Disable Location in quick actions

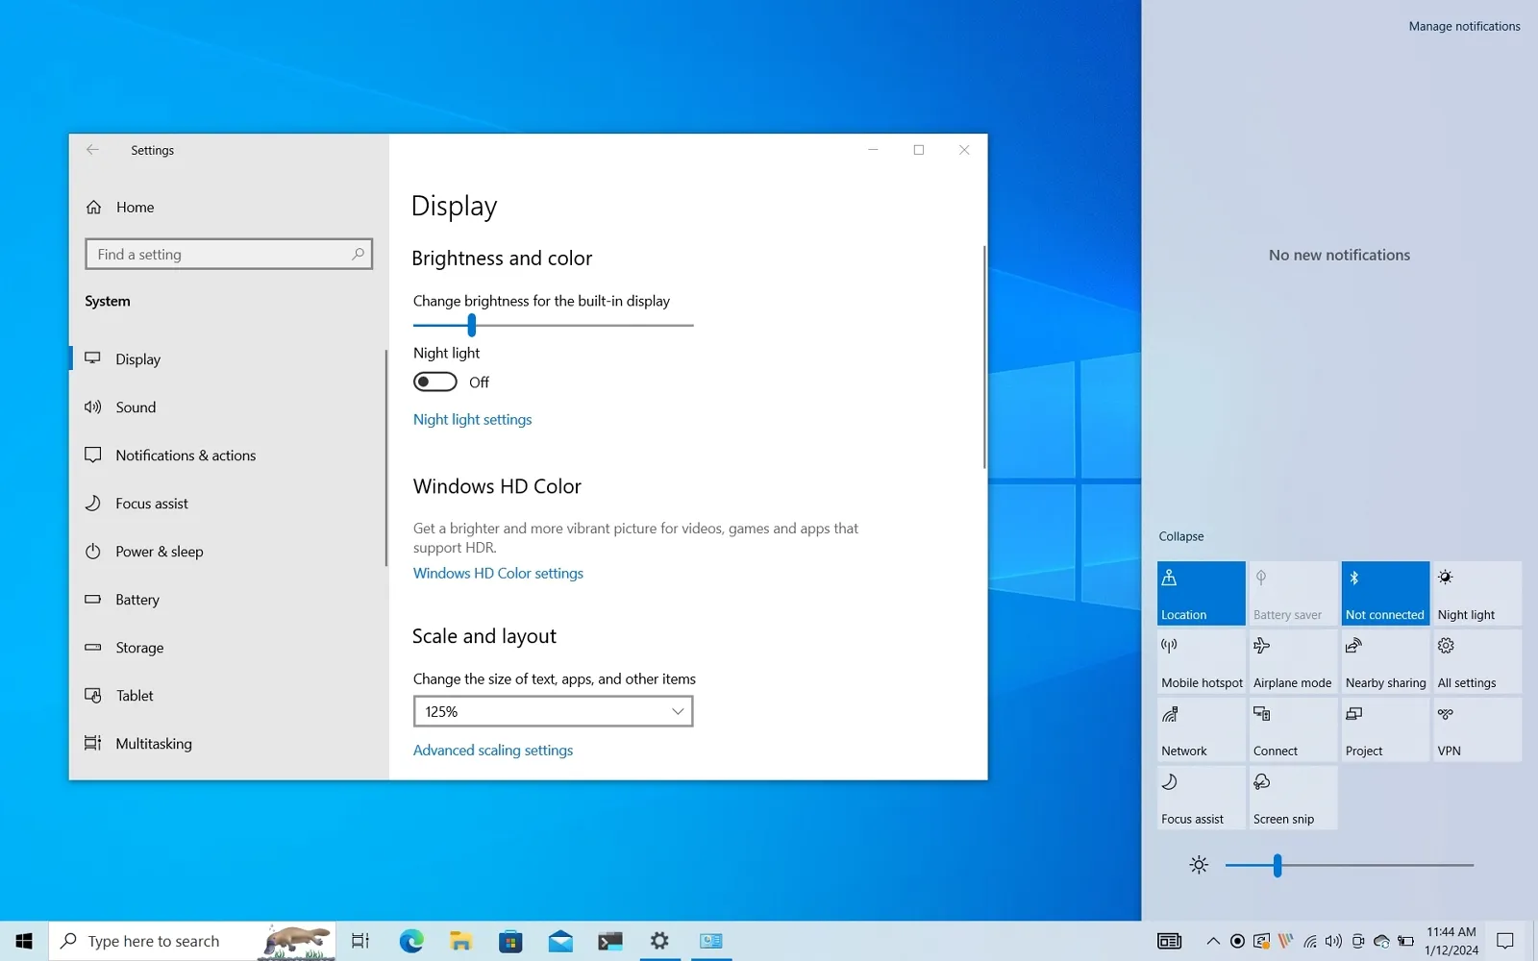tap(1200, 592)
